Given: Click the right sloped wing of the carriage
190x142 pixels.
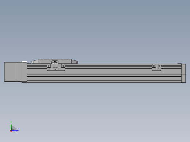Looking at the screenshot, I should click(x=75, y=62).
